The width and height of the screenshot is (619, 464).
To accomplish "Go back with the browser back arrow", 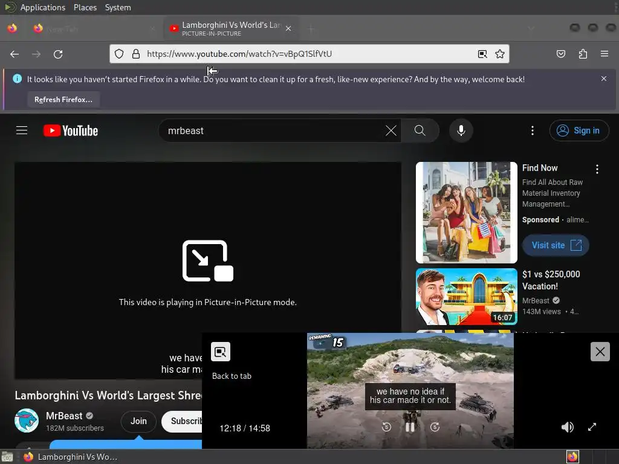I will coord(15,54).
